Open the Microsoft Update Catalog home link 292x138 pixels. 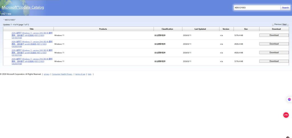(x=23, y=7)
